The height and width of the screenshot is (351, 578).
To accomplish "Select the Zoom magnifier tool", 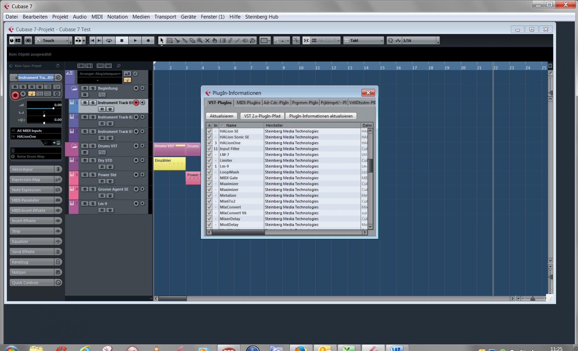I will 200,41.
